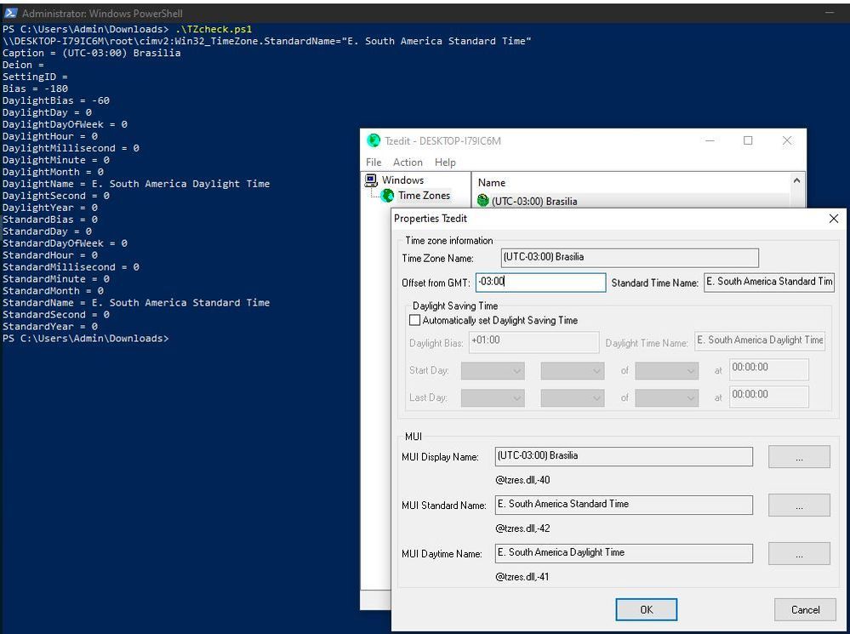Click browse button for MUI Standard Name

799,505
